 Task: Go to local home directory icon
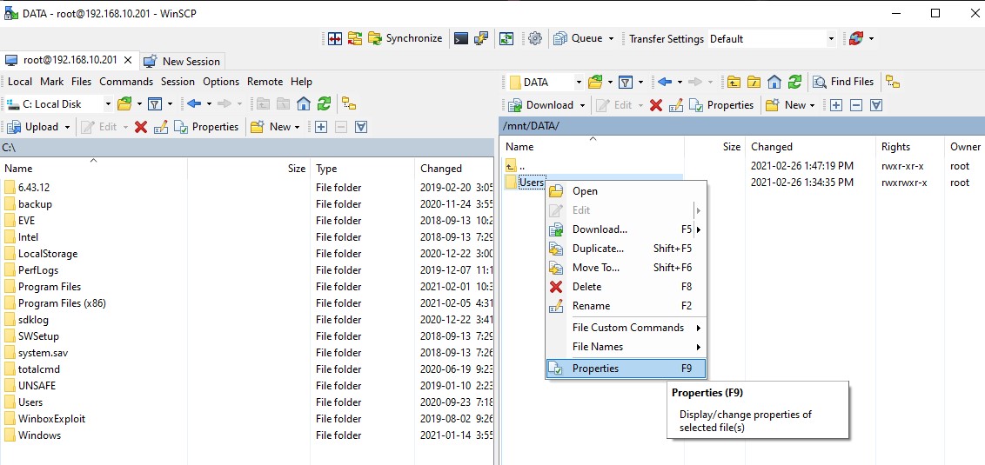pyautogui.click(x=304, y=104)
